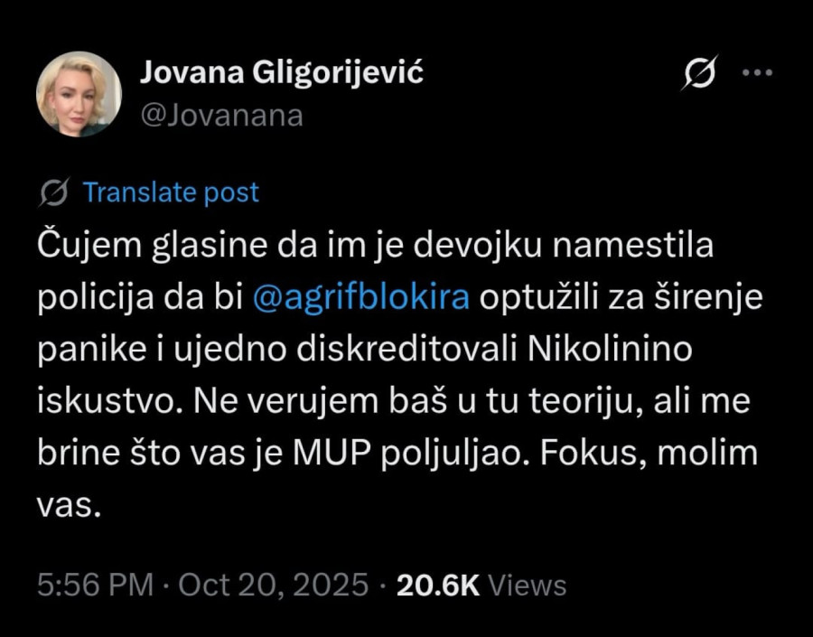Viewport: 813px width, 637px height.
Task: Click the avatar thumbnail of the author
Action: tap(79, 95)
